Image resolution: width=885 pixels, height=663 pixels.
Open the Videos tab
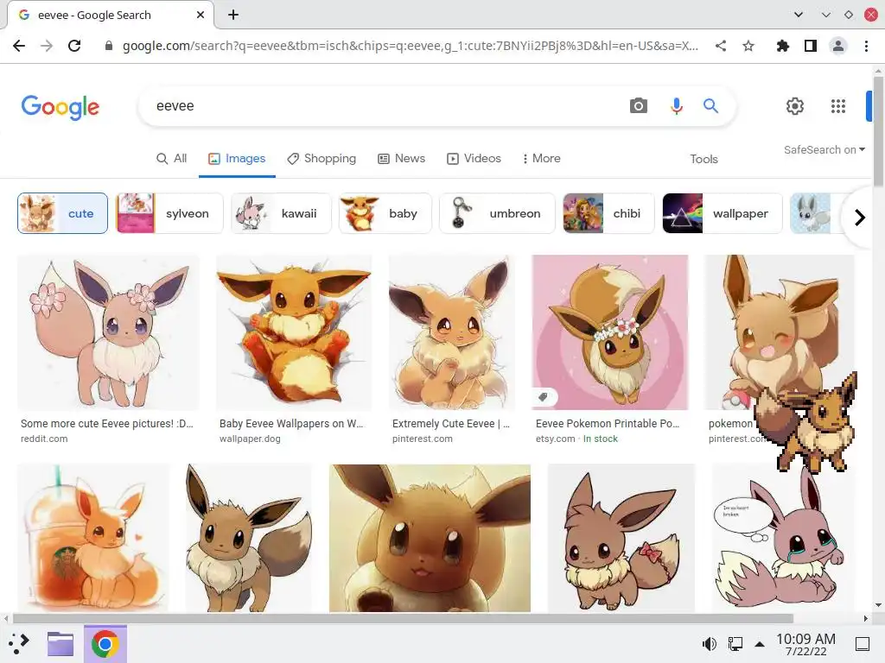point(474,159)
